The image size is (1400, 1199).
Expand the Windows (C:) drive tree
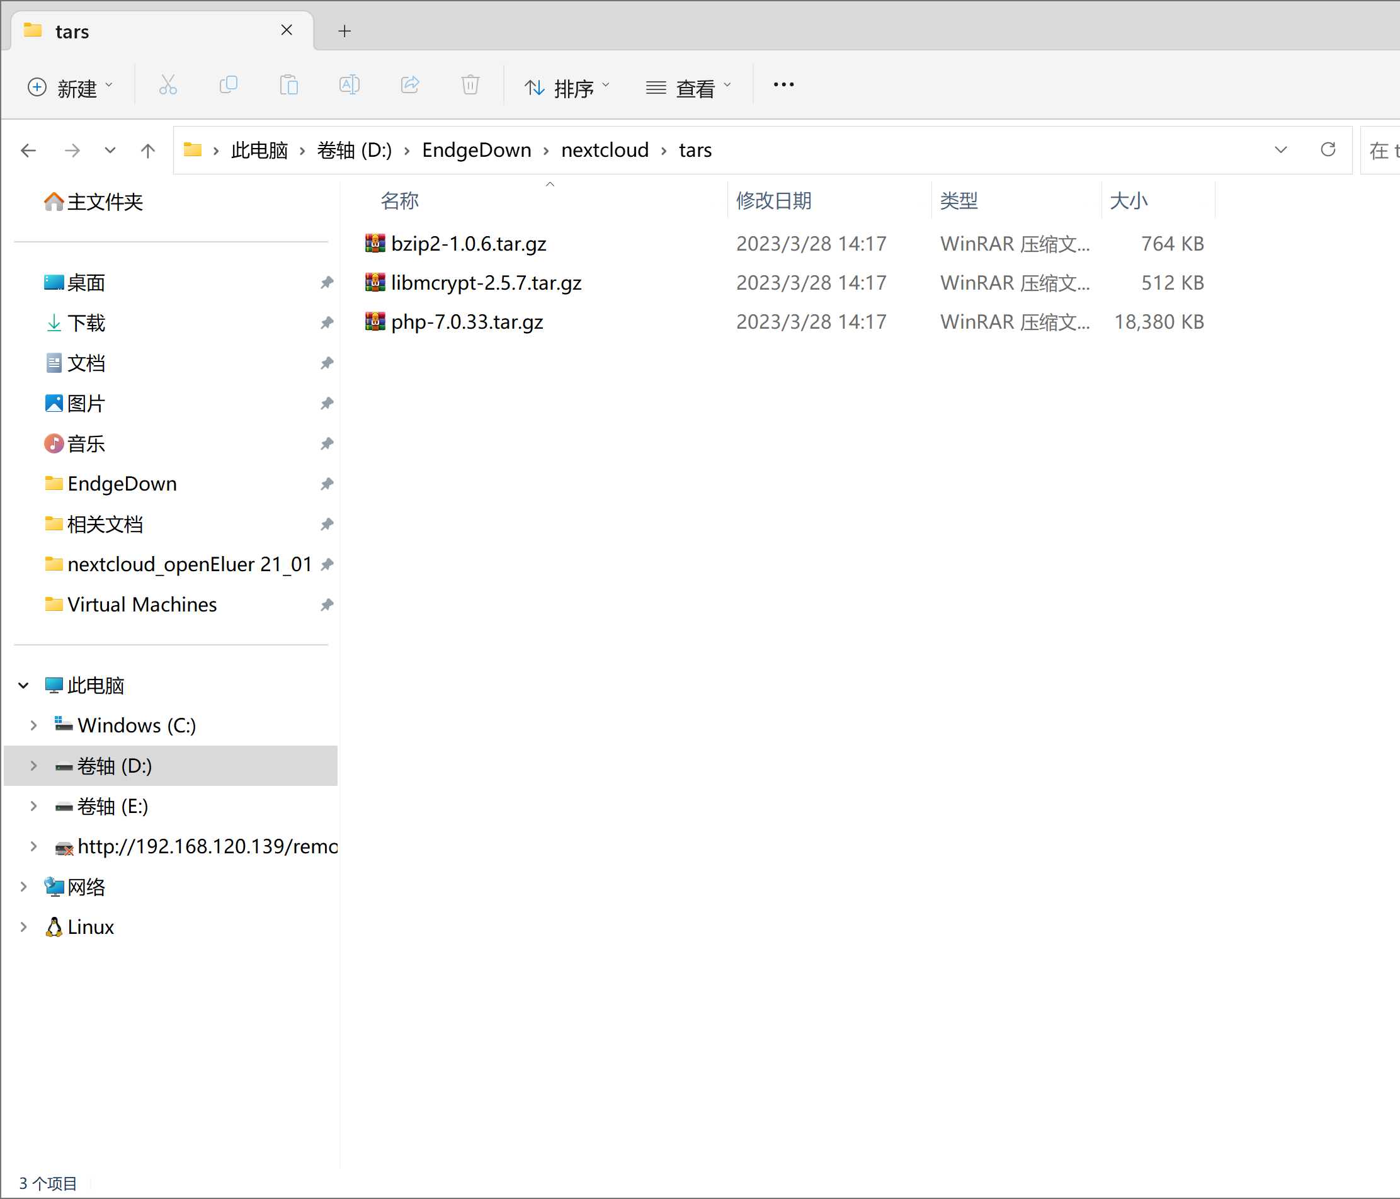[x=33, y=725]
